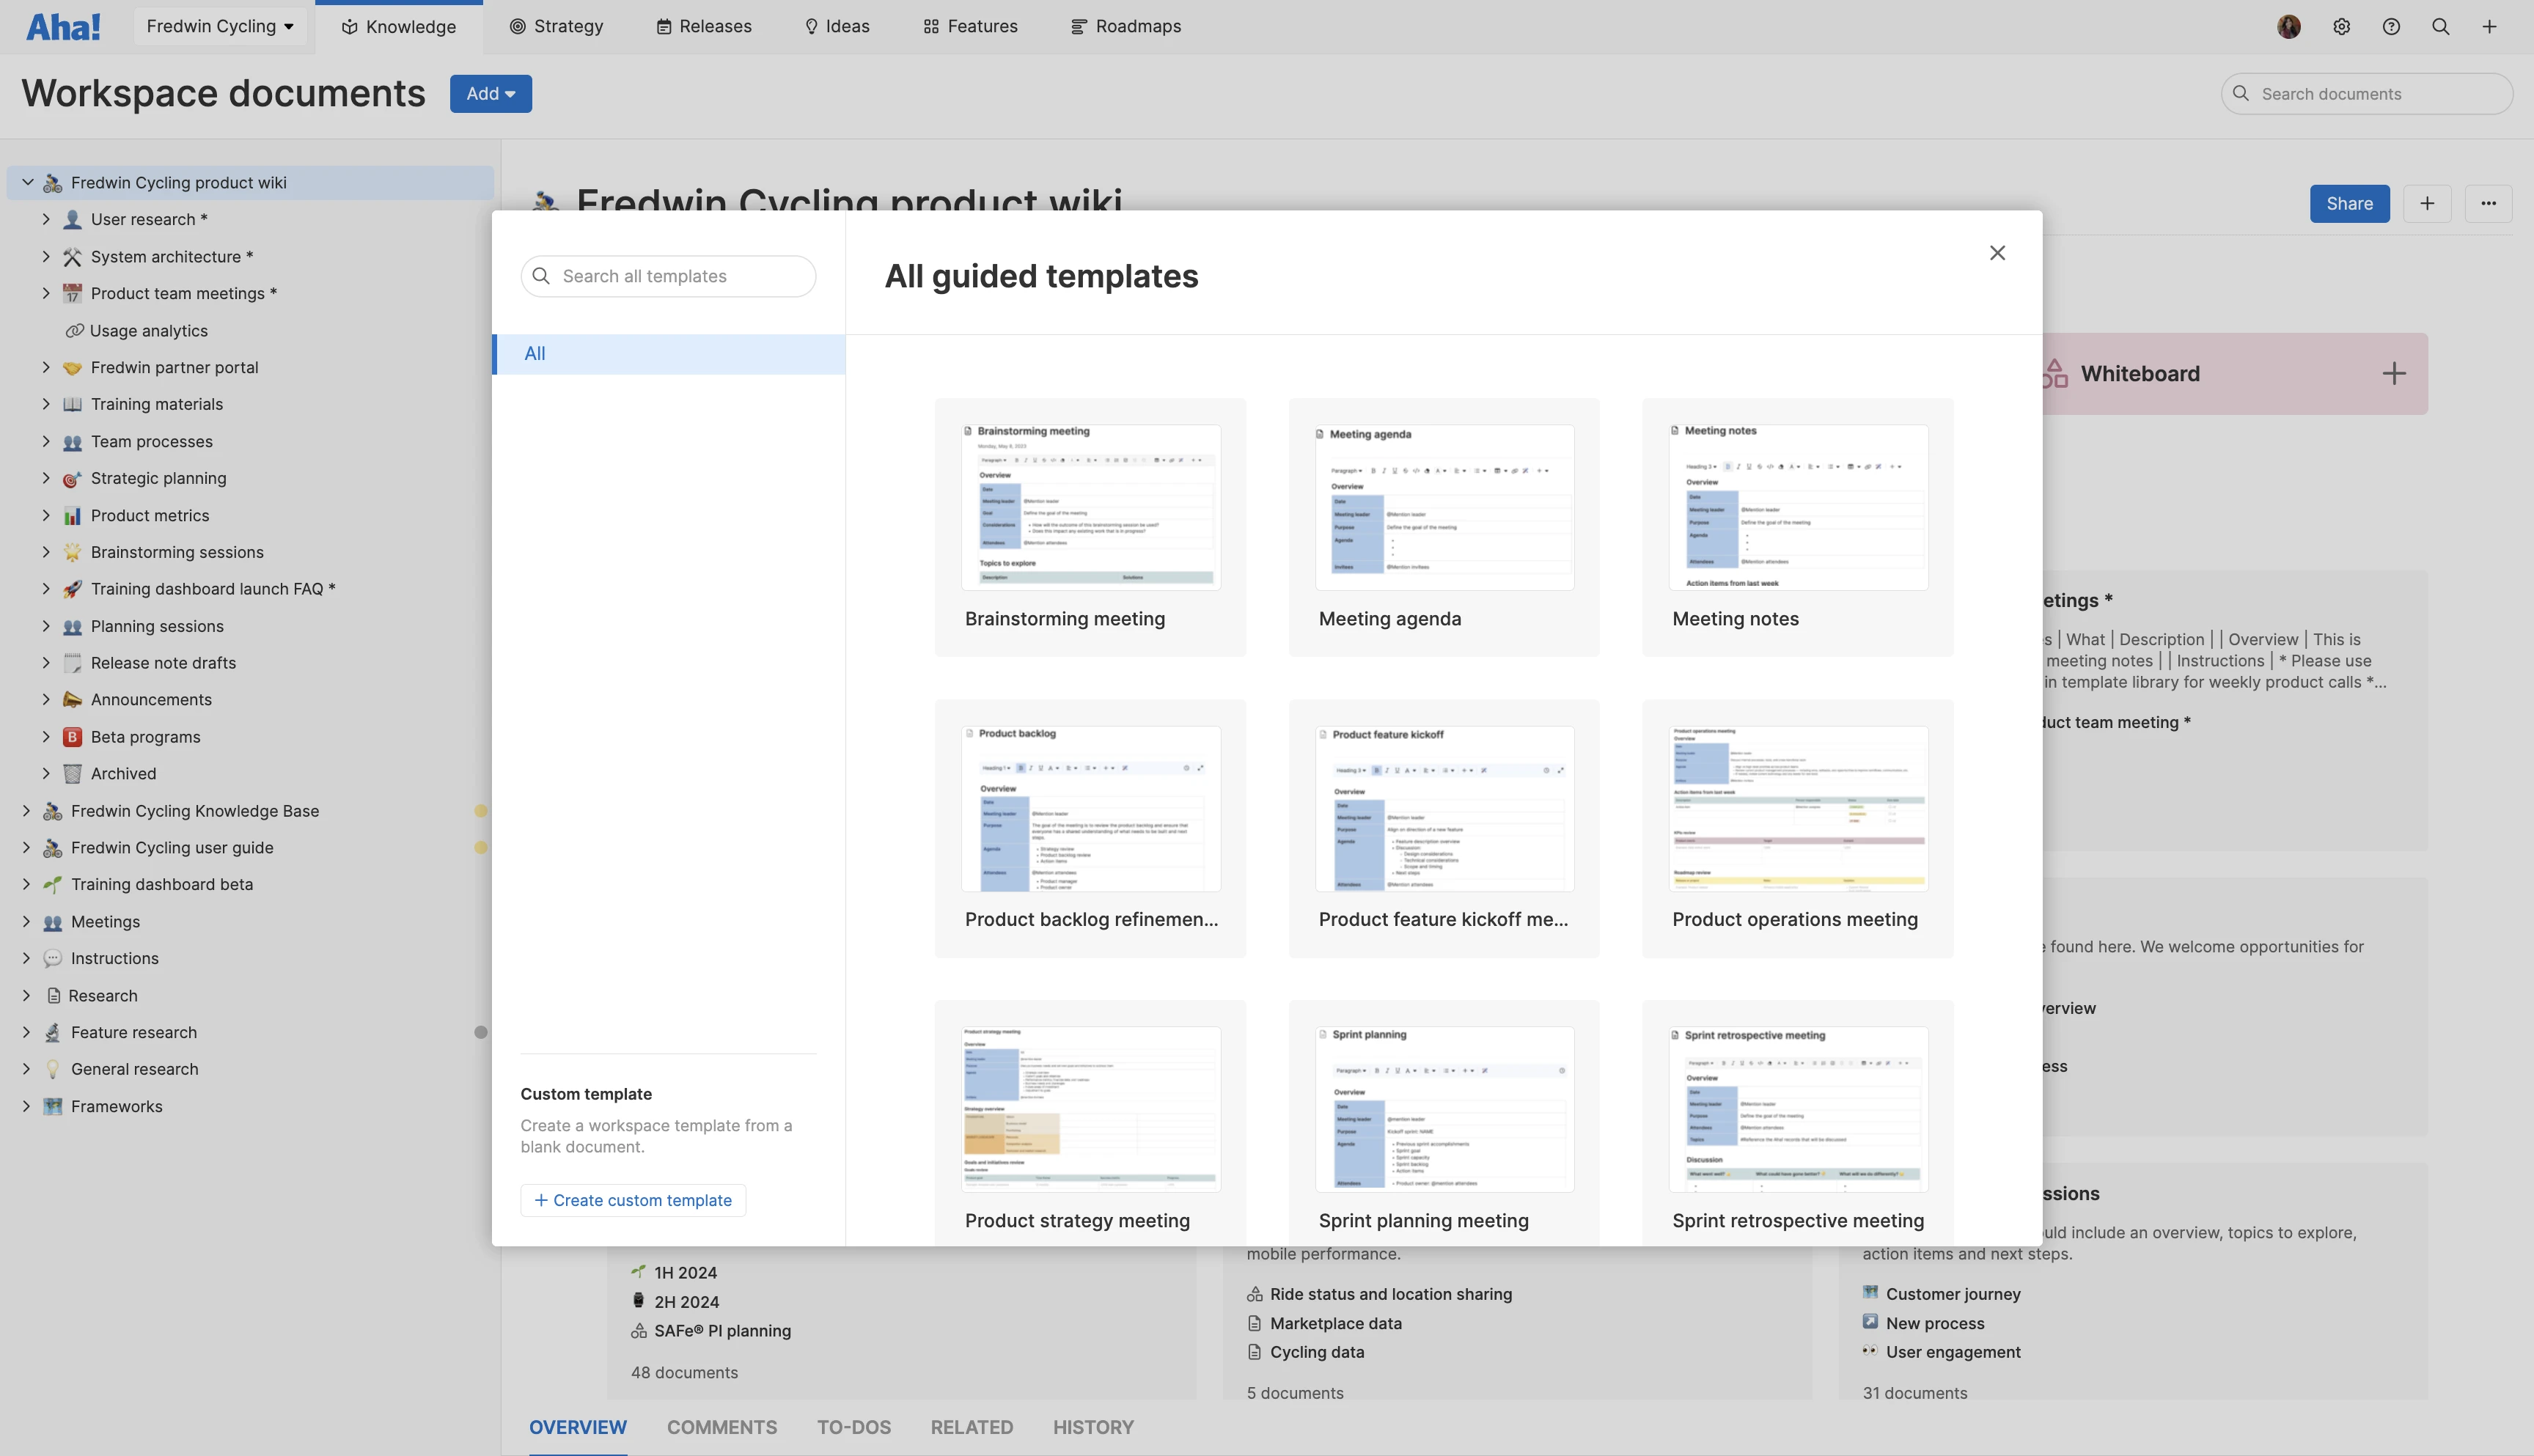Click the Aha! logo
This screenshot has width=2534, height=1456.
[63, 27]
